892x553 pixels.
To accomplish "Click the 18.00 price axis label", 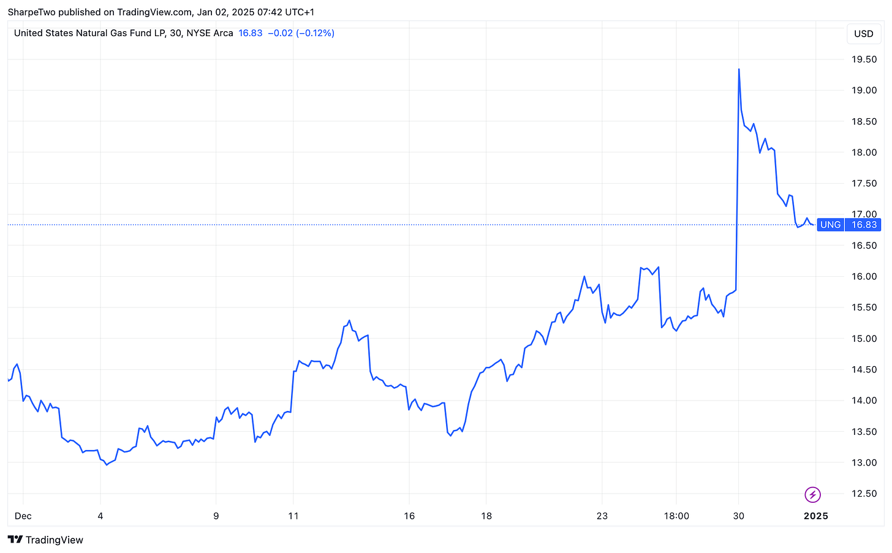I will (x=864, y=152).
